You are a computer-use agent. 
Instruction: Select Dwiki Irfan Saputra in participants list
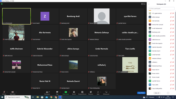[x=161, y=43]
